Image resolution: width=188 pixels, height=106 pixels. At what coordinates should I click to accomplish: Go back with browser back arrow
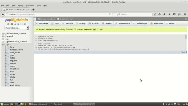[3, 14]
